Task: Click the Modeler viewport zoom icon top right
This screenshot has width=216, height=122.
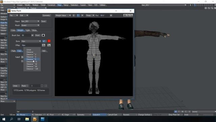Action: (212, 8)
